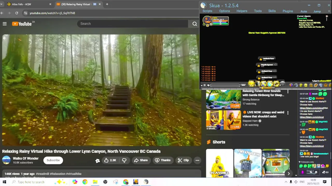This screenshot has height=186, width=332.
Task: View site information icon in address bar
Action: click(25, 13)
